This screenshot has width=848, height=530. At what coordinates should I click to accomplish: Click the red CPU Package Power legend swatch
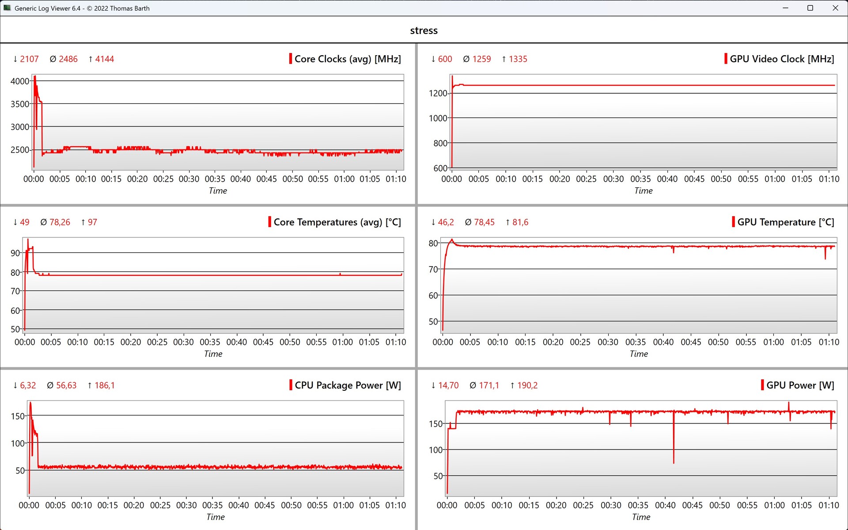[291, 385]
